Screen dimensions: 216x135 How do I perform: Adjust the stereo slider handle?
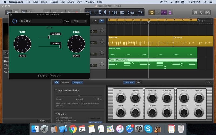point(60,46)
